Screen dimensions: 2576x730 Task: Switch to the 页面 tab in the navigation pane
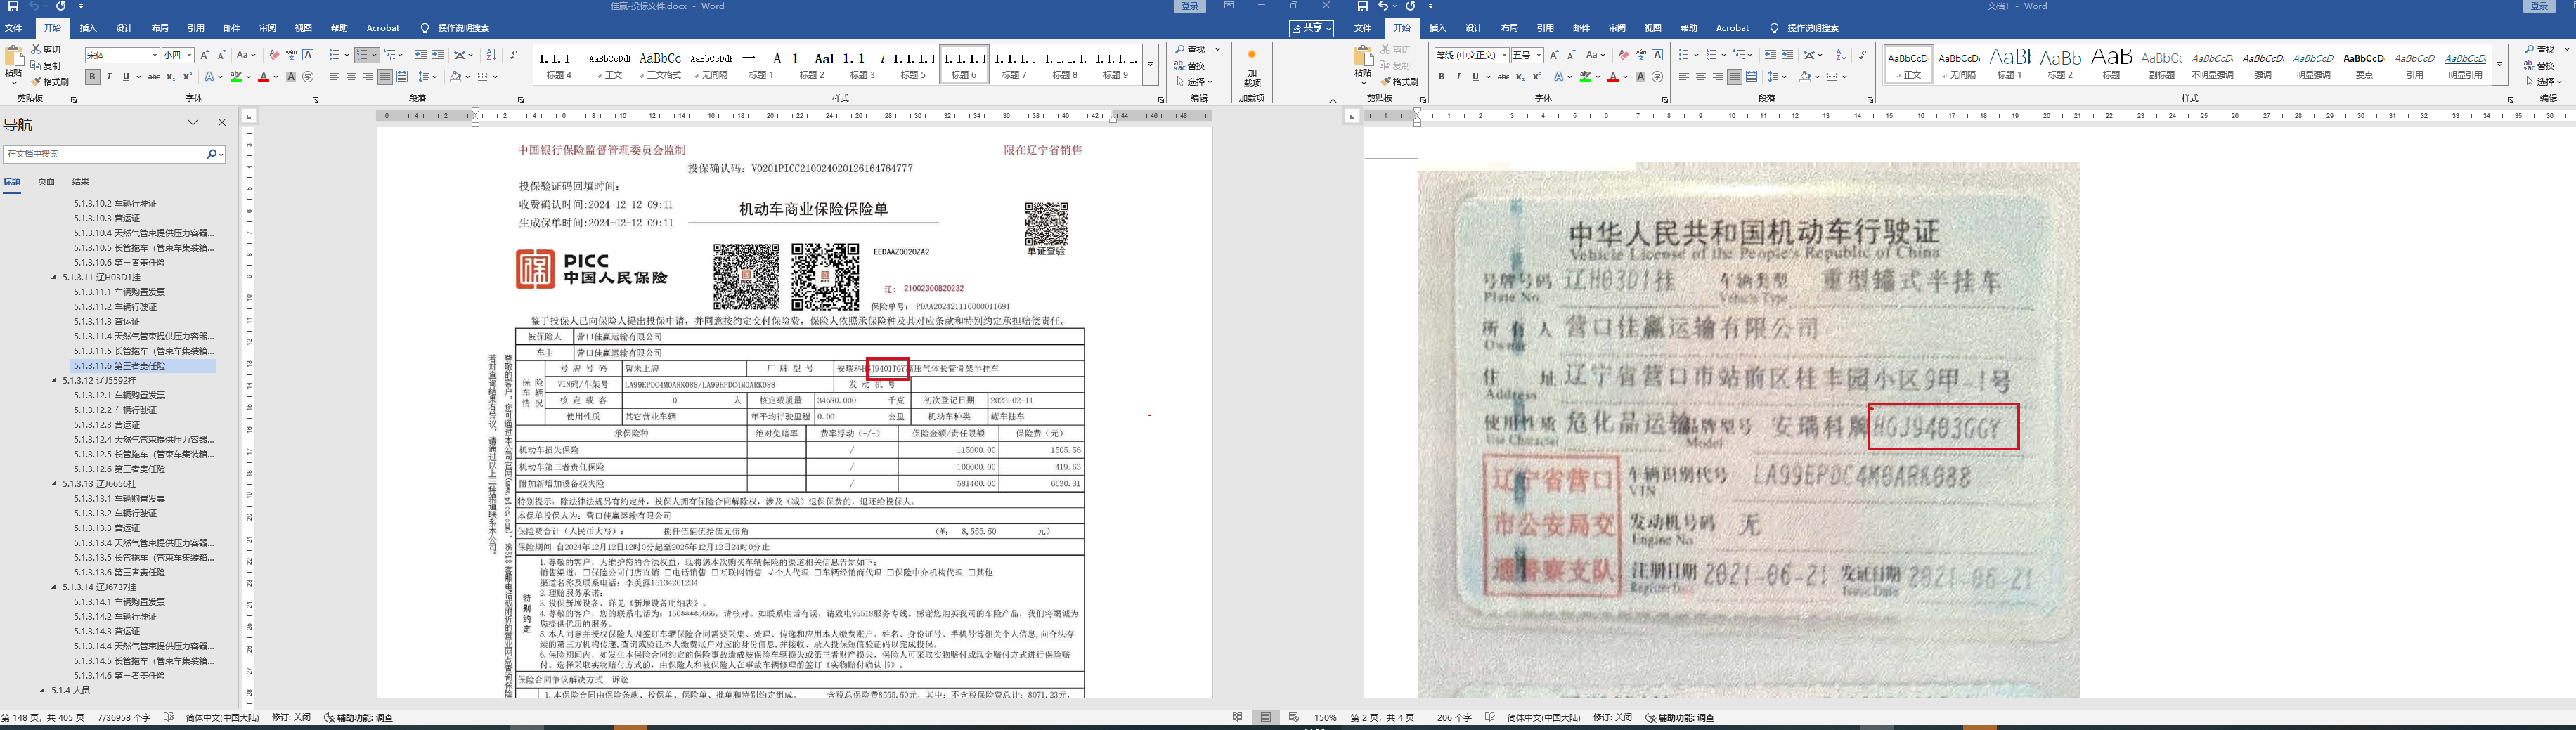pyautogui.click(x=46, y=182)
